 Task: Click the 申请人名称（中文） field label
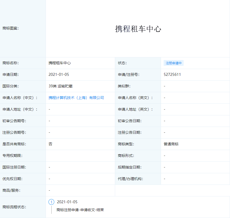[20, 98]
